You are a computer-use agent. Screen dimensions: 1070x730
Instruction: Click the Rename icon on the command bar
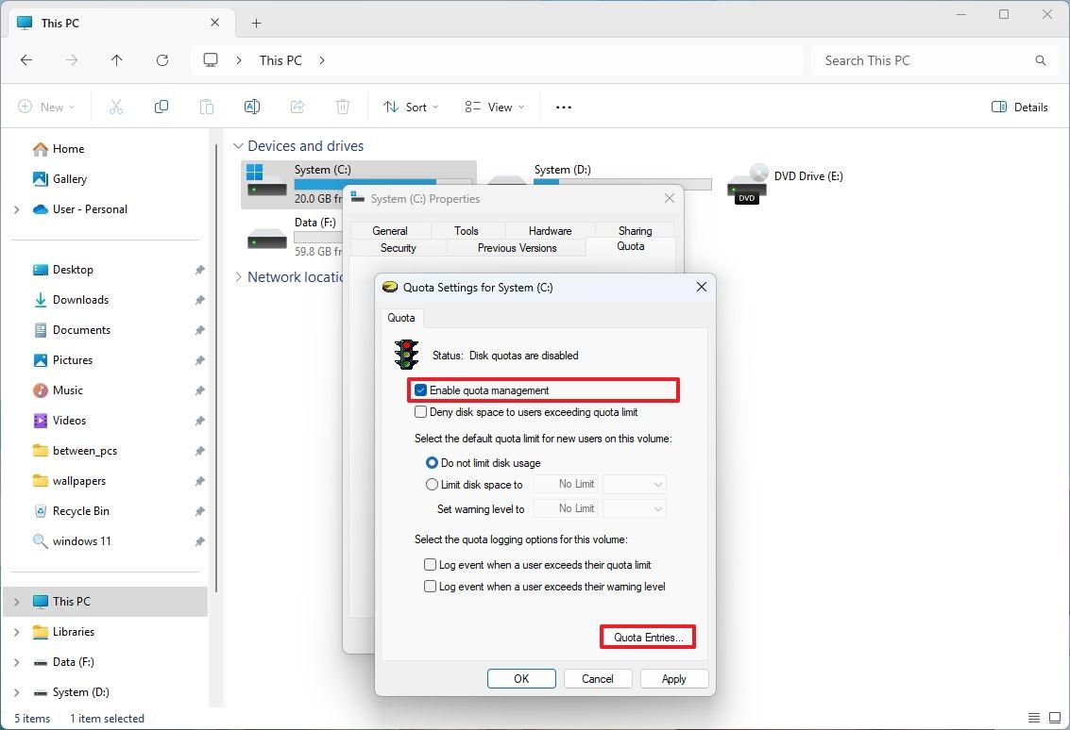[x=252, y=107]
